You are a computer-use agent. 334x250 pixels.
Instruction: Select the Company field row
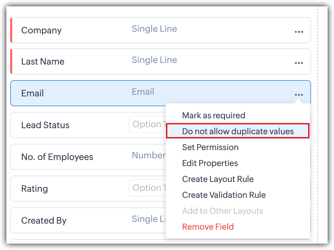coord(161,30)
